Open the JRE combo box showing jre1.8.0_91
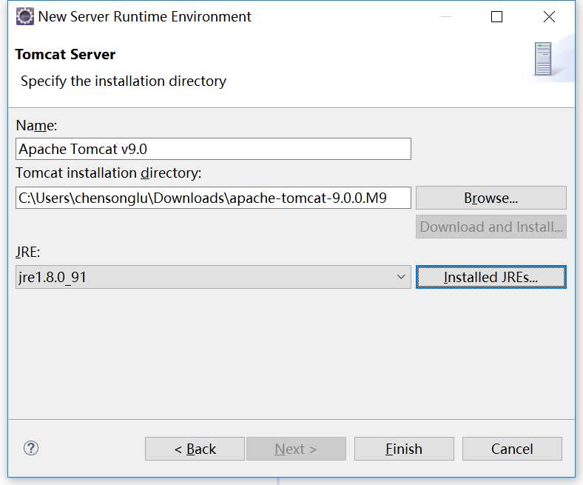583x485 pixels. pyautogui.click(x=213, y=277)
